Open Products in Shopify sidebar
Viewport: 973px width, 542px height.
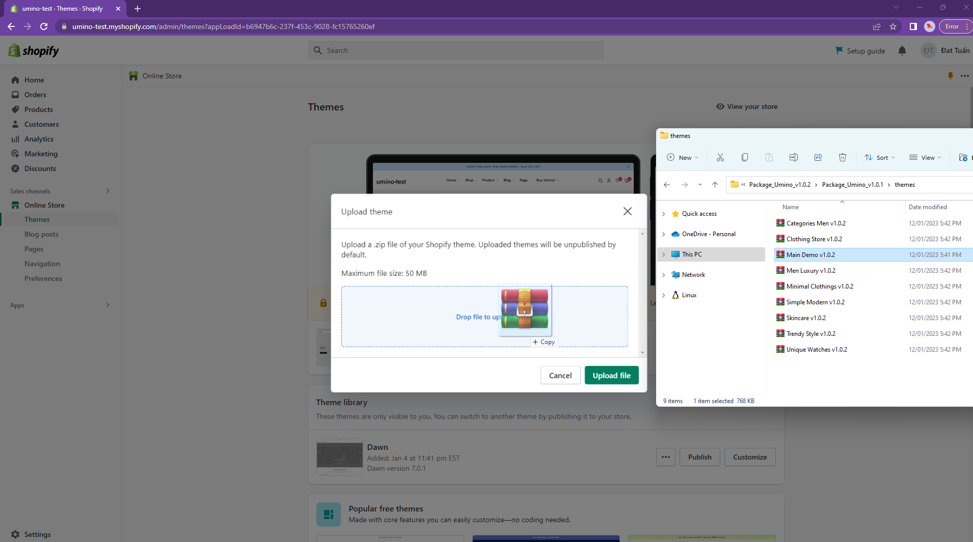tap(38, 109)
